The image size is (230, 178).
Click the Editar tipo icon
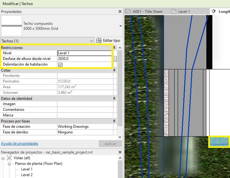[x=99, y=41]
